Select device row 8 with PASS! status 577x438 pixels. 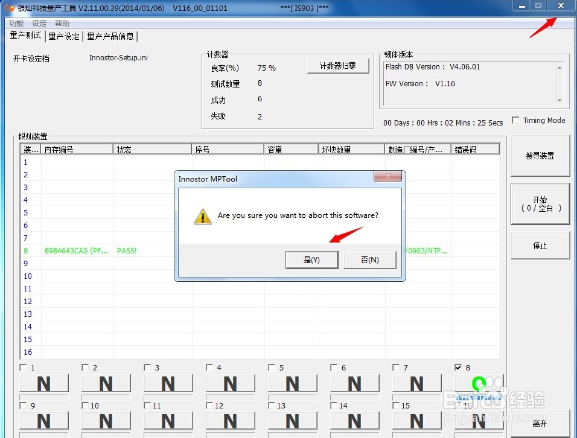(x=260, y=251)
